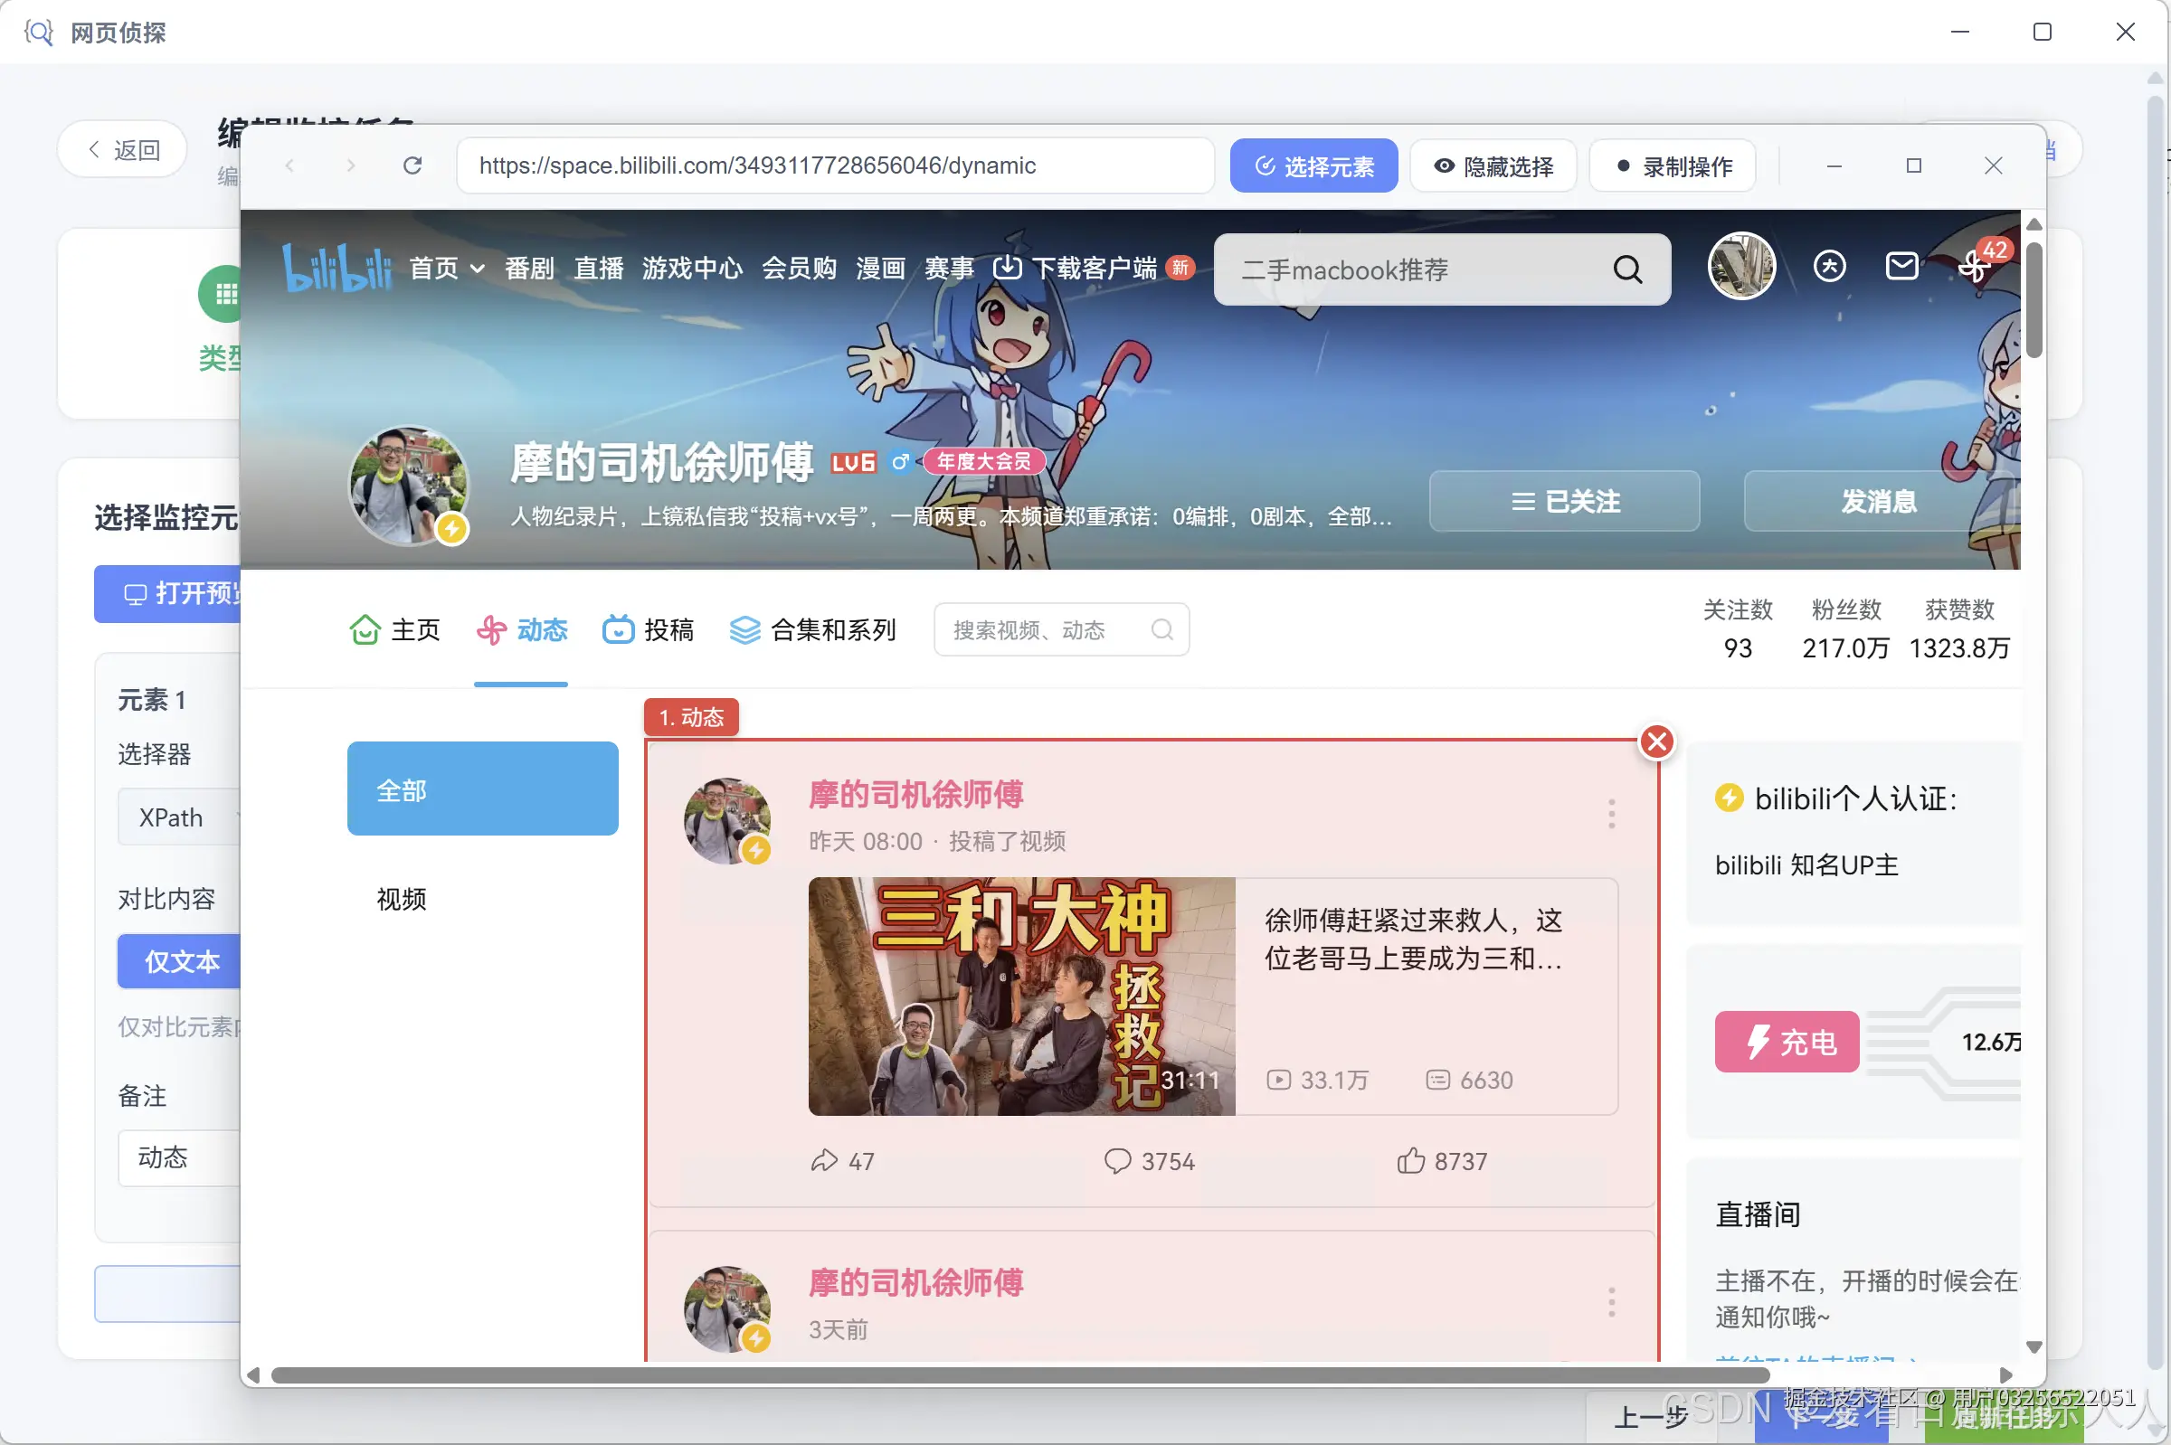The image size is (2171, 1445).
Task: Click the video title 徐师傅赶紧过来救人
Action: 1413,939
